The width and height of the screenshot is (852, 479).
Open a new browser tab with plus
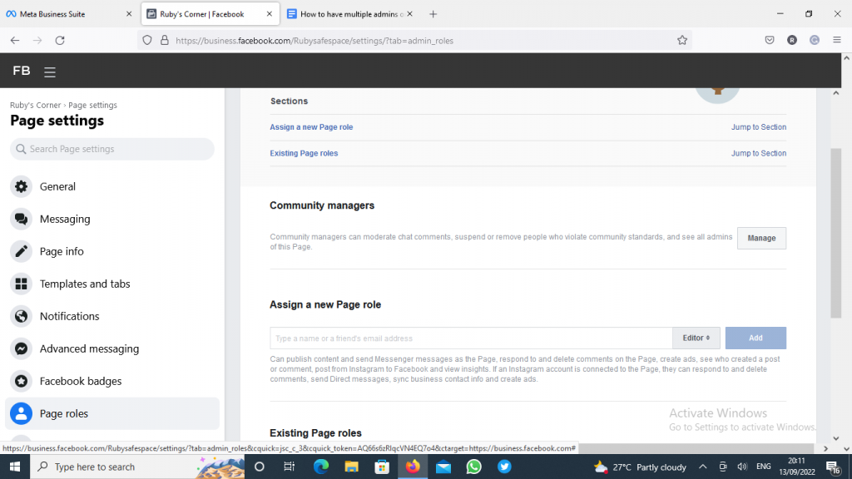tap(433, 14)
